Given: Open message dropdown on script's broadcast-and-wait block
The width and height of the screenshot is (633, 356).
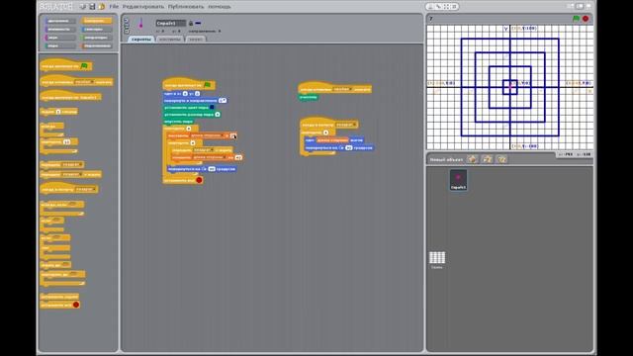Looking at the screenshot, I should point(203,150).
